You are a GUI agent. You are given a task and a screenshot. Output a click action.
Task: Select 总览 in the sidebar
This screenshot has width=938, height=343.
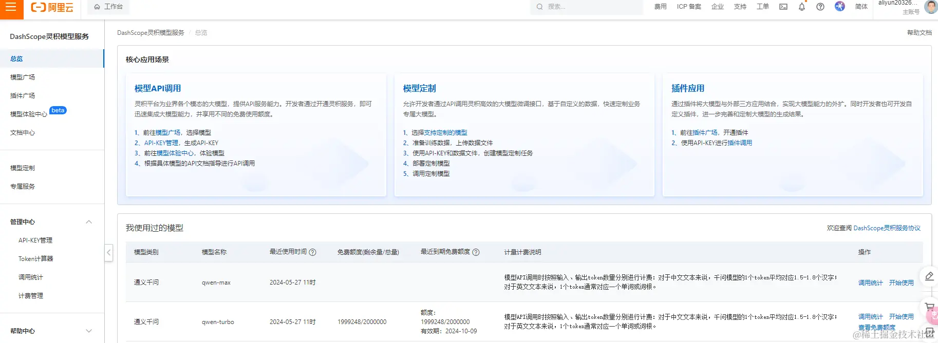click(52, 59)
